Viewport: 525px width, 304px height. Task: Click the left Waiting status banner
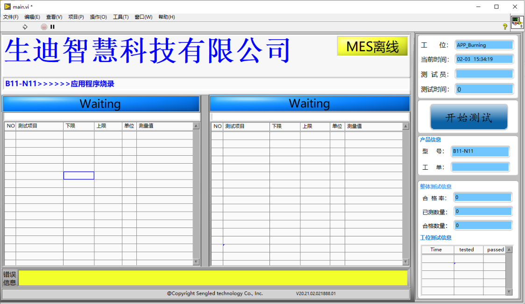(101, 104)
